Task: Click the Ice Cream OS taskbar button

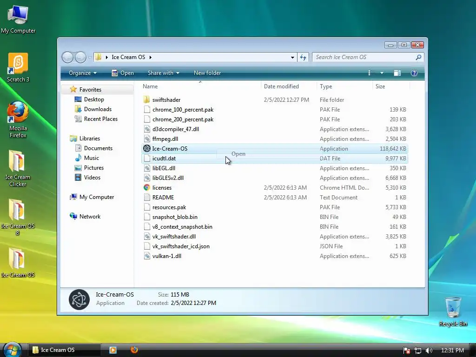Action: pyautogui.click(x=64, y=350)
